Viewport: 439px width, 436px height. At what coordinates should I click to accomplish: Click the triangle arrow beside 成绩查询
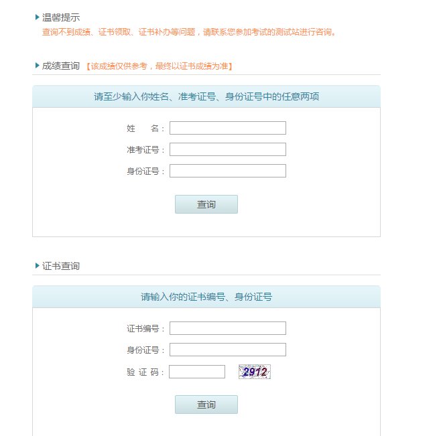coord(38,66)
